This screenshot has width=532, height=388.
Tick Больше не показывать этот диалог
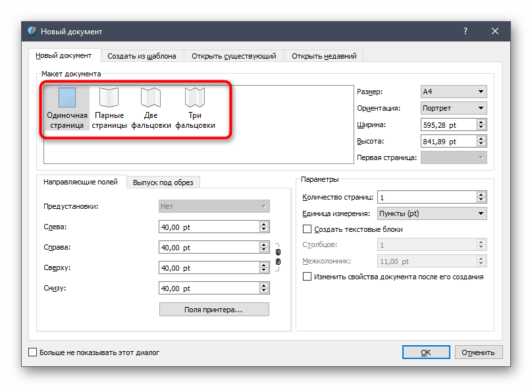pyautogui.click(x=32, y=352)
